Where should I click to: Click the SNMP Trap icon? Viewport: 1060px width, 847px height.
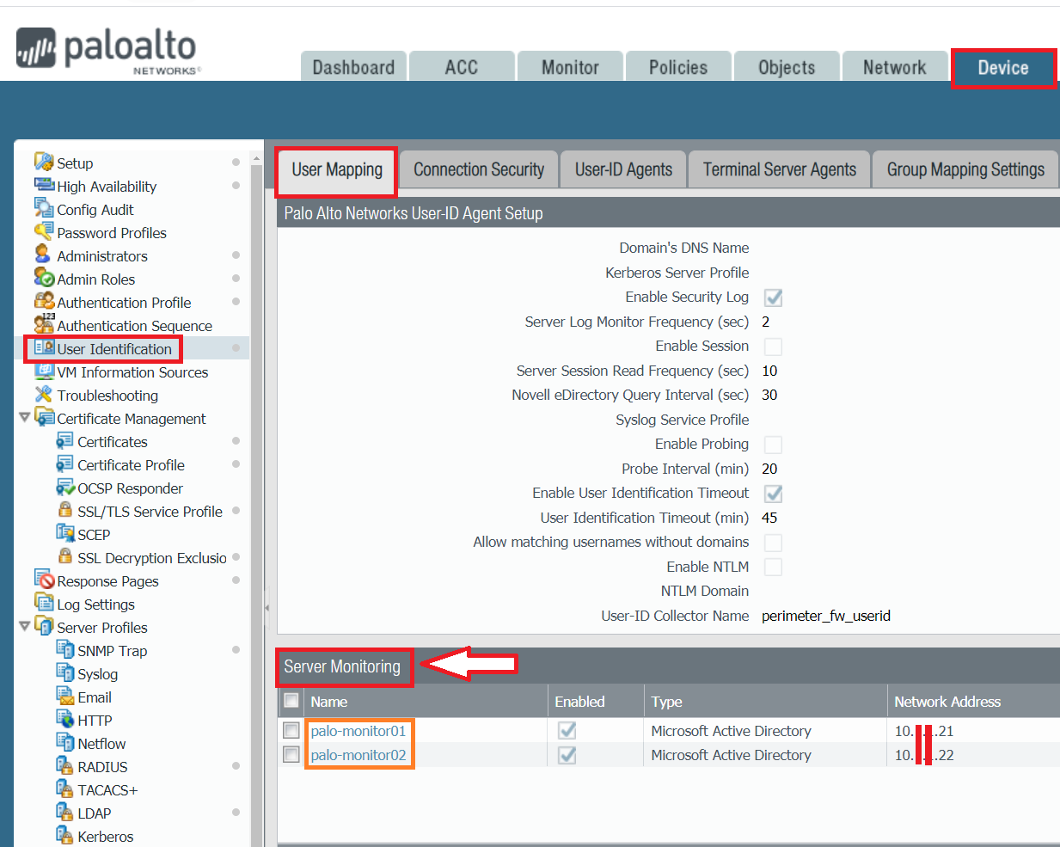(65, 649)
